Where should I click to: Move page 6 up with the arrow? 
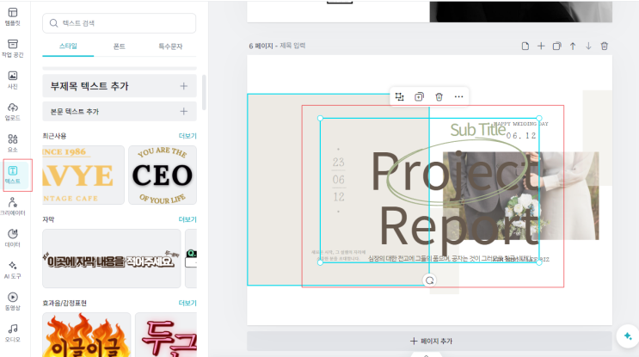[573, 46]
